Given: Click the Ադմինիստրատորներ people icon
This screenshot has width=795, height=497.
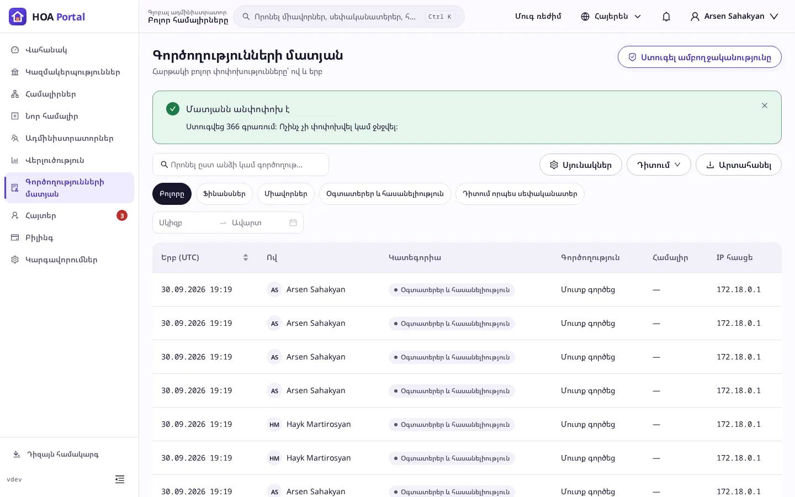Looking at the screenshot, I should tap(15, 138).
